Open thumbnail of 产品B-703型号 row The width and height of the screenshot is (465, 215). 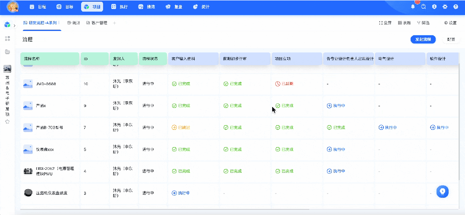[28, 127]
